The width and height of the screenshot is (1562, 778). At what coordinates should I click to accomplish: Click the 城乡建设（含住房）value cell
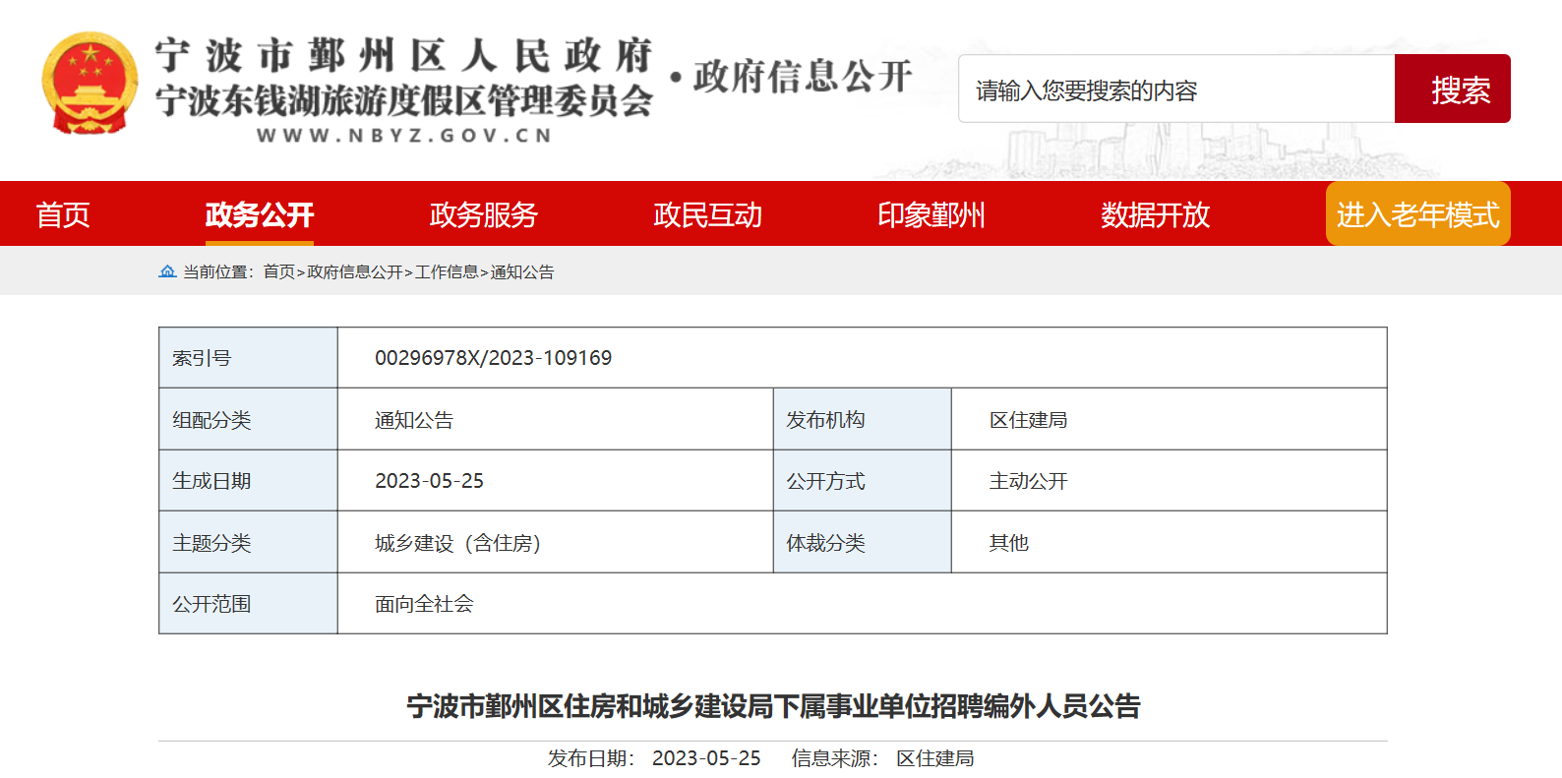[x=556, y=543]
